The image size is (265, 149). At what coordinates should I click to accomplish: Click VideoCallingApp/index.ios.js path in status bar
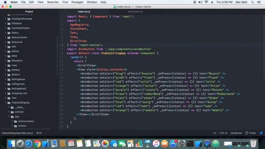17,133
